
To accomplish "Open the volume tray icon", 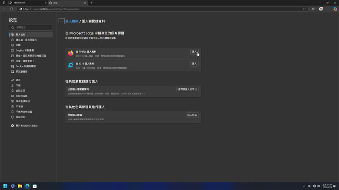I will [319, 186].
